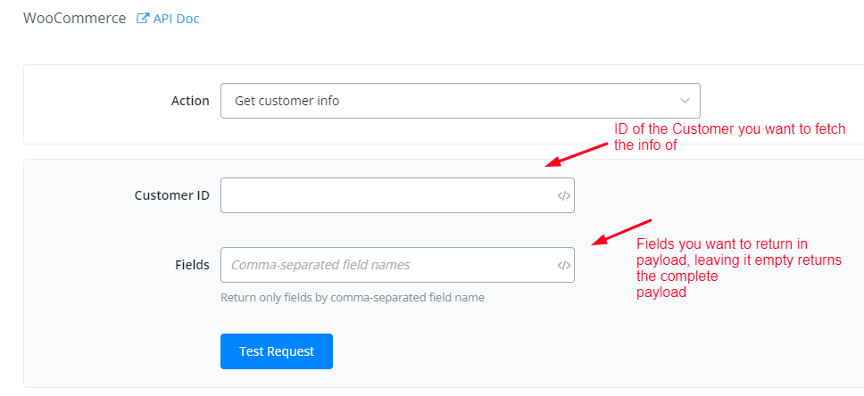Select the Customer ID label

pyautogui.click(x=171, y=195)
